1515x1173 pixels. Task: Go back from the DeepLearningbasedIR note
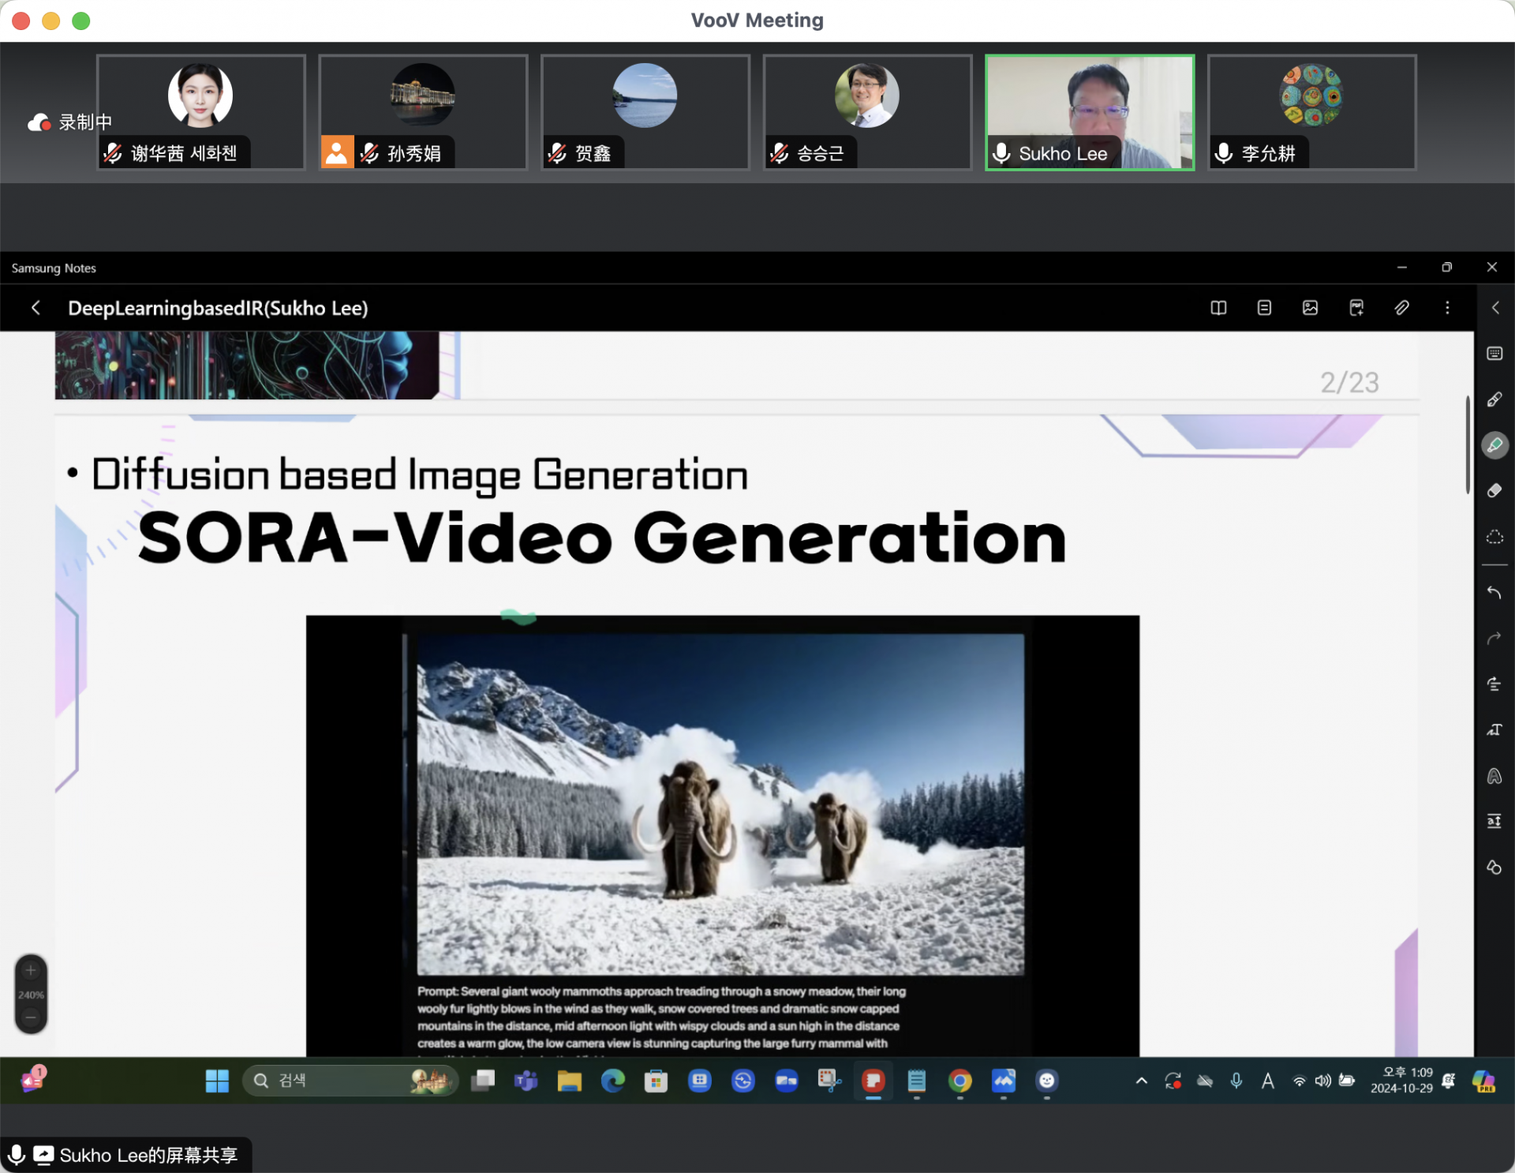[36, 308]
